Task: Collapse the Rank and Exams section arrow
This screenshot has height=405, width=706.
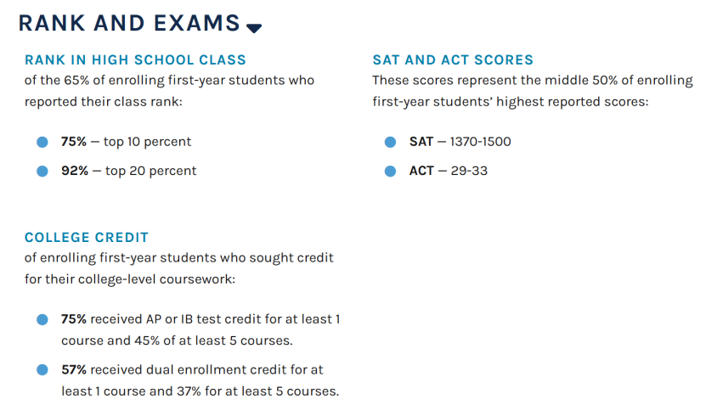Action: tap(254, 28)
